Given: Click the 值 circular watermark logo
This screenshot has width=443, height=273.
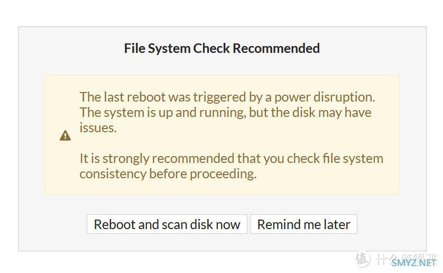Looking at the screenshot, I should 363,259.
